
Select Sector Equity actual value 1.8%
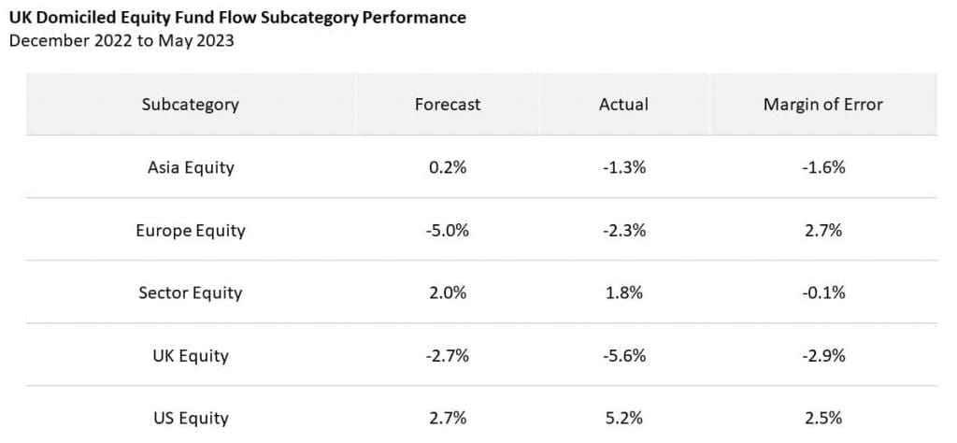(x=623, y=293)
